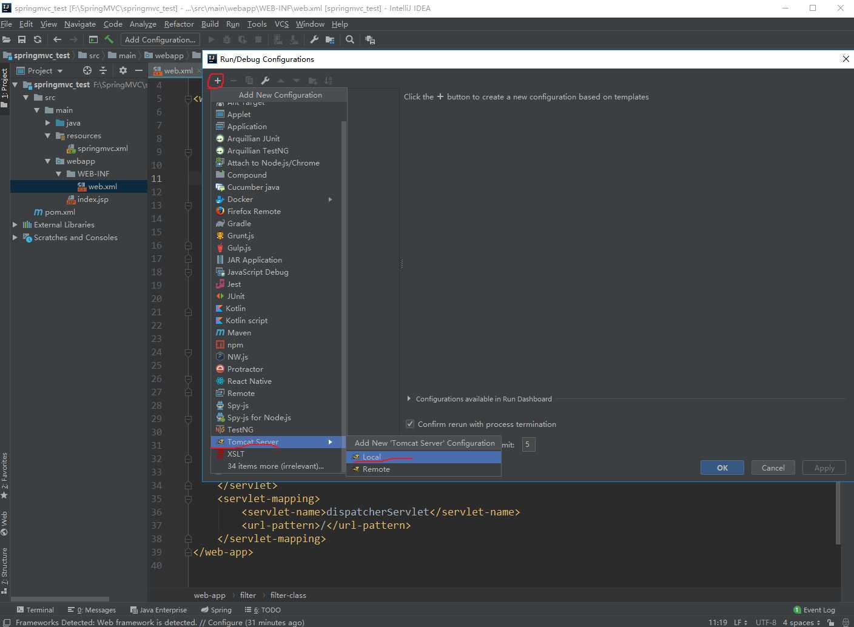
Task: Select JUnit configuration type
Action: click(276, 297)
